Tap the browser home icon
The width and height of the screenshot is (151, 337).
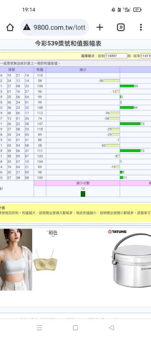[10, 27]
